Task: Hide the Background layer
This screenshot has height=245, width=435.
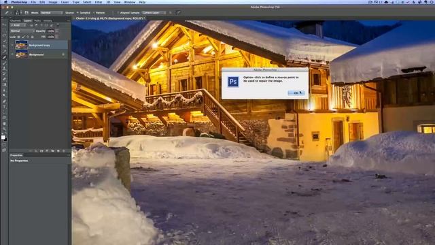Action: click(12, 54)
